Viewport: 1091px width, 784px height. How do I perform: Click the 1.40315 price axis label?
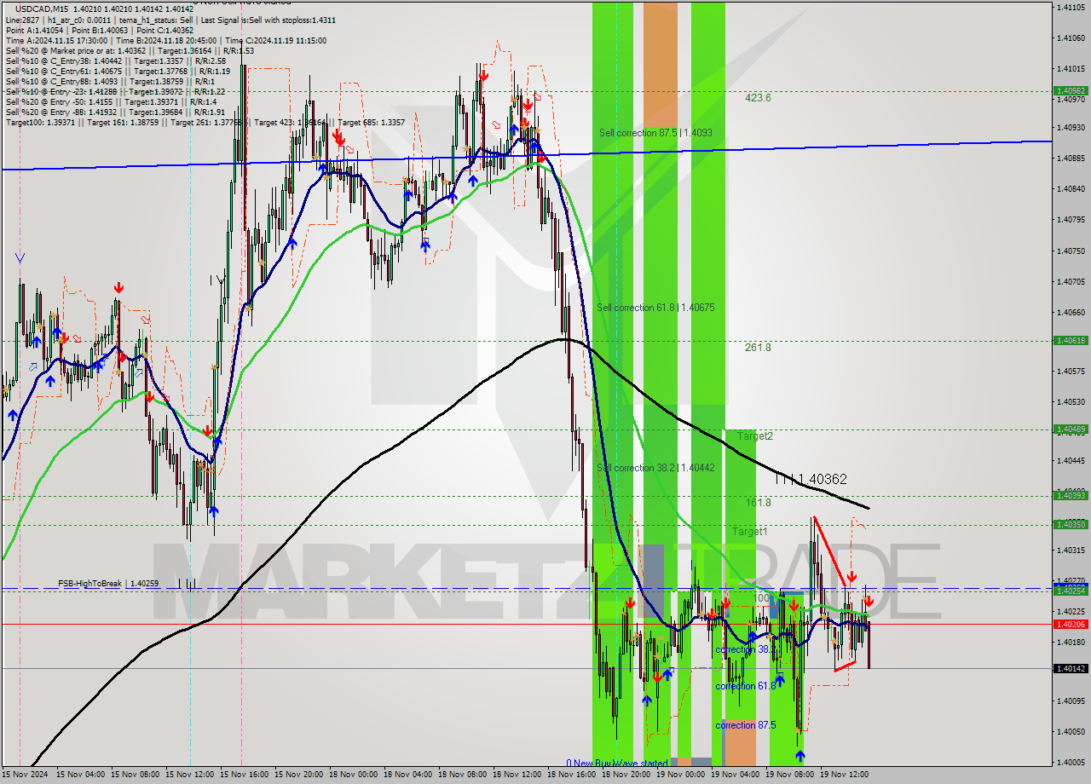pyautogui.click(x=1071, y=550)
